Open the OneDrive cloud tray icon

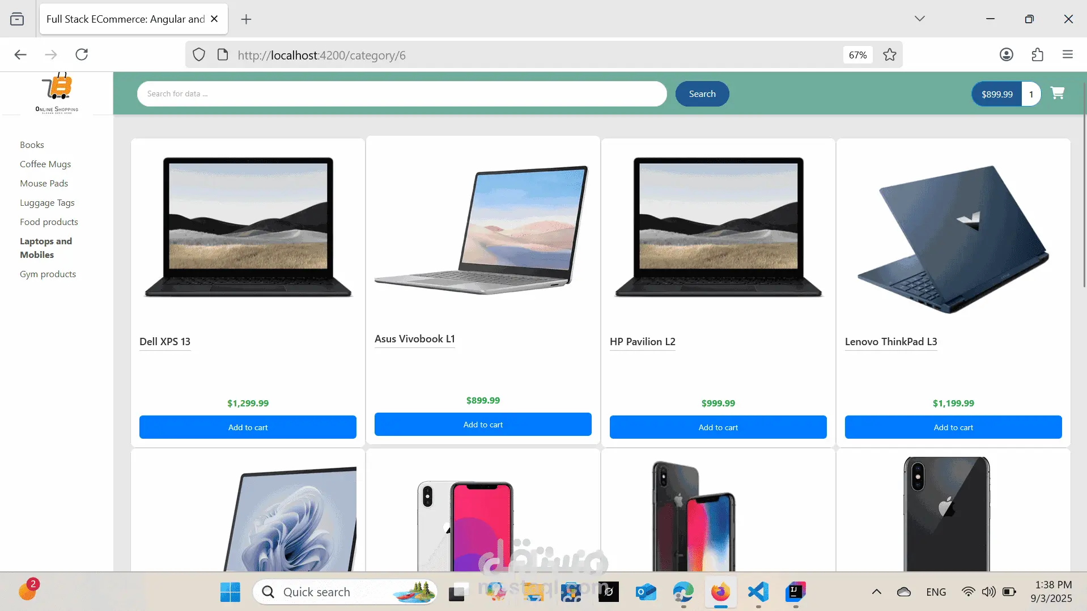[904, 592]
